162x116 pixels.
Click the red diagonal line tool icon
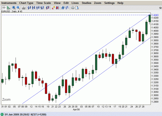coord(48,8)
